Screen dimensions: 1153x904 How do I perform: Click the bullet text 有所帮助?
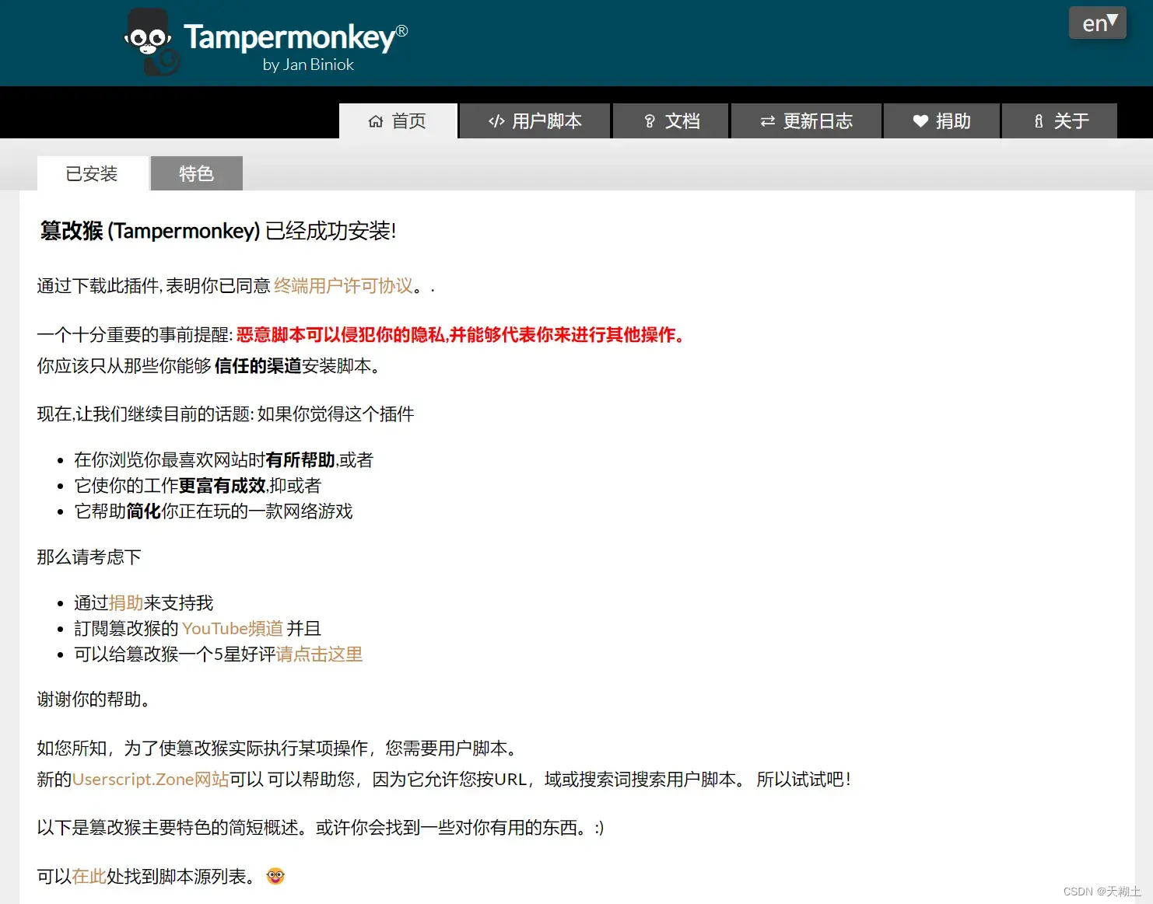tap(300, 460)
